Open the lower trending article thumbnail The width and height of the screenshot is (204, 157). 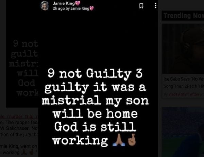point(183,132)
